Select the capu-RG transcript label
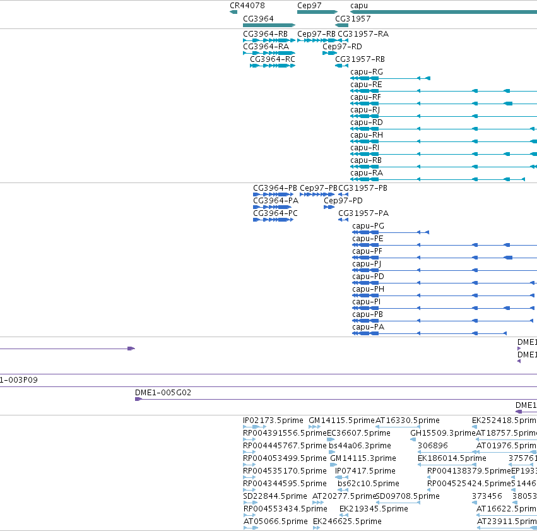537x531 pixels. coord(367,72)
